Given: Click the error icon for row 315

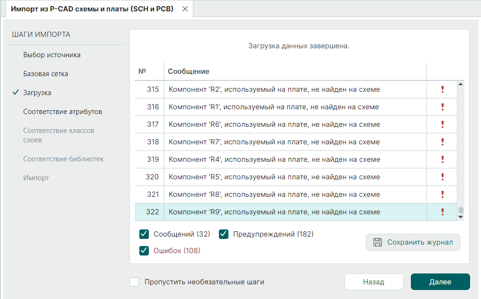Looking at the screenshot, I should 442,89.
